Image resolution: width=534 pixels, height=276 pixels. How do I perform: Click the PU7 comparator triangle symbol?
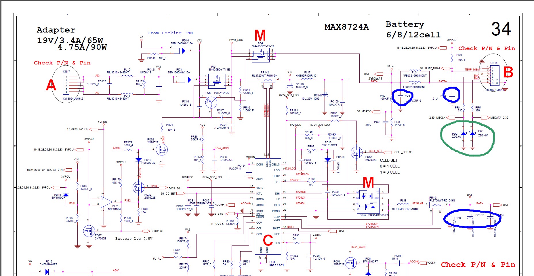tap(106, 201)
